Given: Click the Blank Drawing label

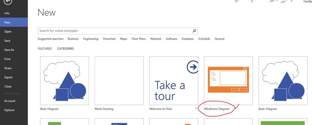Looking at the screenshot, I should (x=104, y=109).
